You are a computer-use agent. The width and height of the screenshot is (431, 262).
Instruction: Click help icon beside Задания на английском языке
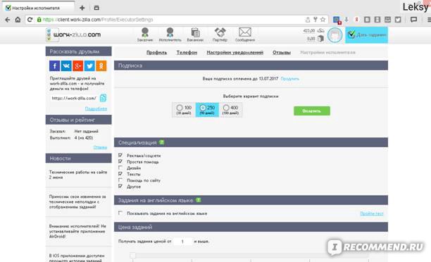coord(198,200)
